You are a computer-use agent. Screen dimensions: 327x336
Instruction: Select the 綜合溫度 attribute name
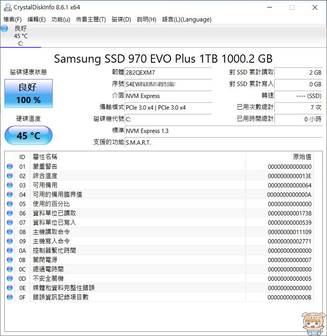pos(45,175)
